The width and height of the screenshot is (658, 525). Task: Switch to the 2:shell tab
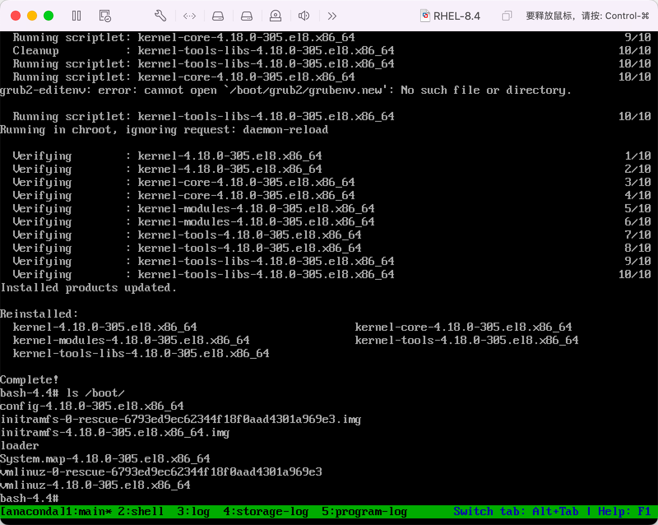141,511
